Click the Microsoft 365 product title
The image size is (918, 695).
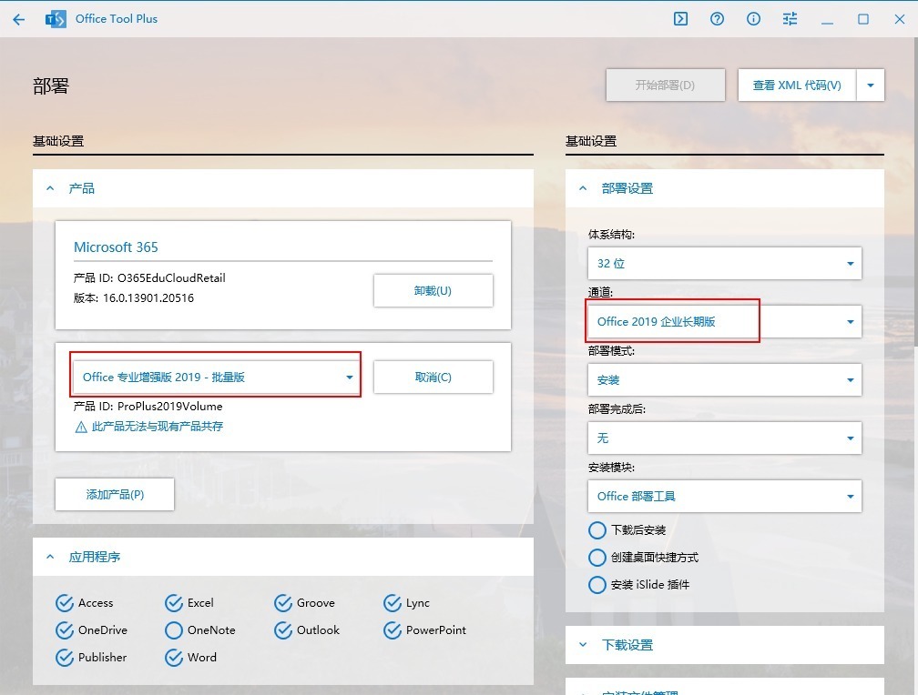point(116,247)
